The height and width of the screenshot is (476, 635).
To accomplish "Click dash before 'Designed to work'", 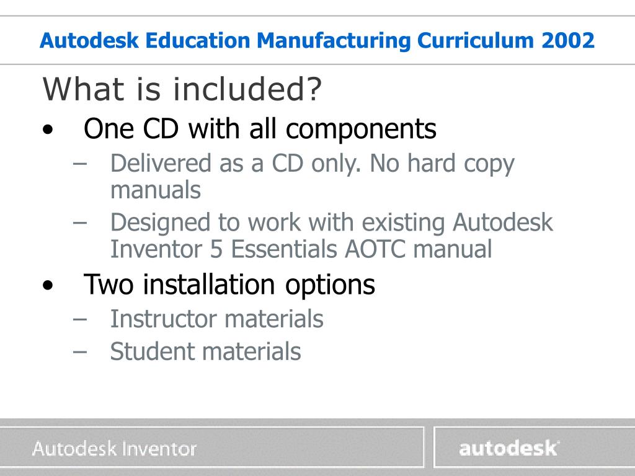I will tap(80, 223).
